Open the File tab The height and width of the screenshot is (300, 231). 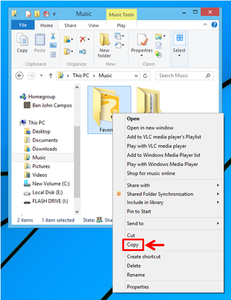(23, 25)
